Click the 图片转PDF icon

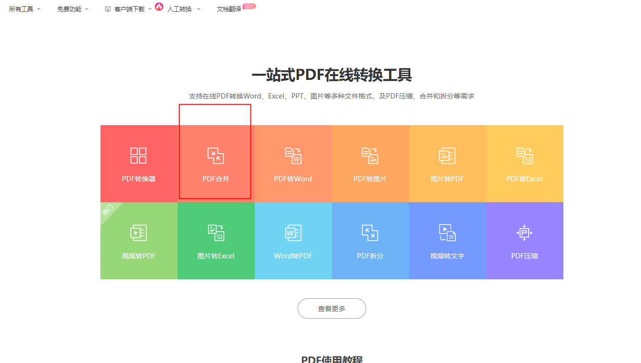(x=447, y=156)
